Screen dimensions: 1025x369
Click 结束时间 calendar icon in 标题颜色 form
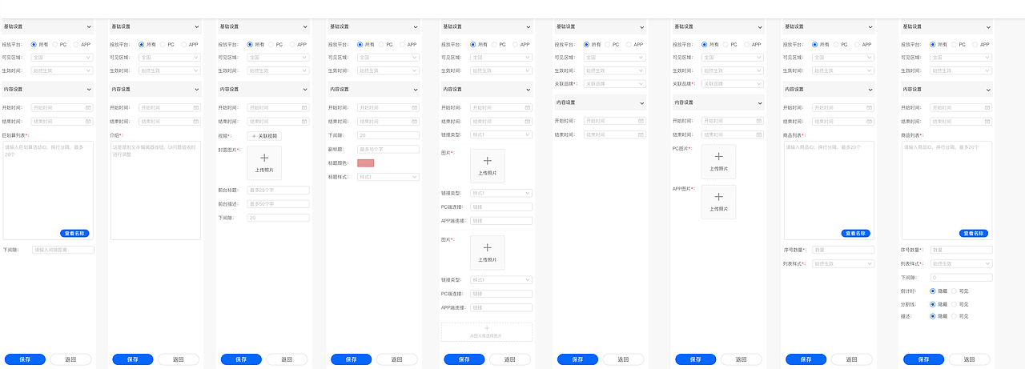coord(415,122)
